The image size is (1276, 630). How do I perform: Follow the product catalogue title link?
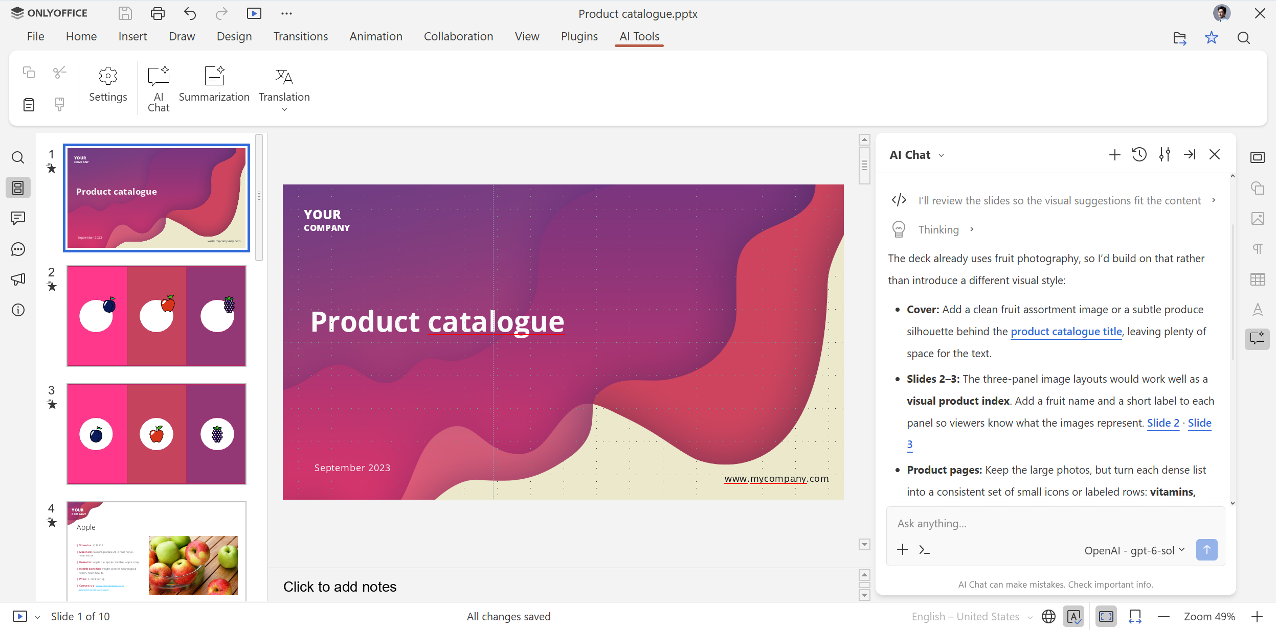click(1066, 332)
